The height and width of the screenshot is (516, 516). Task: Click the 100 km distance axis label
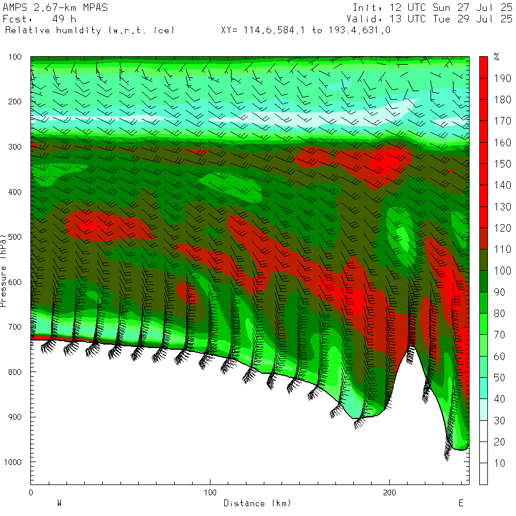(x=210, y=492)
